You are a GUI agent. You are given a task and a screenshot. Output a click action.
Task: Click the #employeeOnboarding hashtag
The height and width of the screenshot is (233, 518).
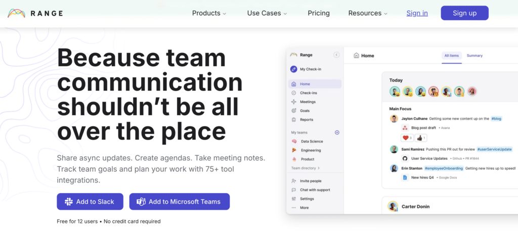coord(444,168)
